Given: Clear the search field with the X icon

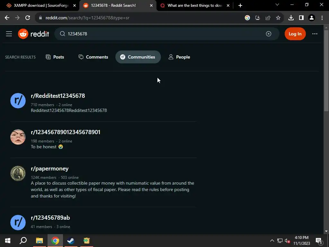Looking at the screenshot, I should (269, 34).
